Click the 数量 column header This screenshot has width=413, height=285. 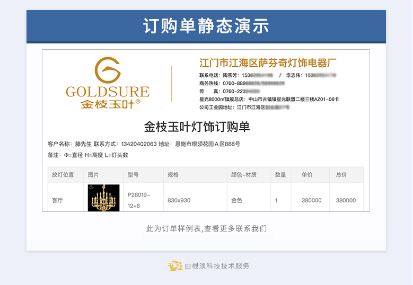tap(281, 175)
